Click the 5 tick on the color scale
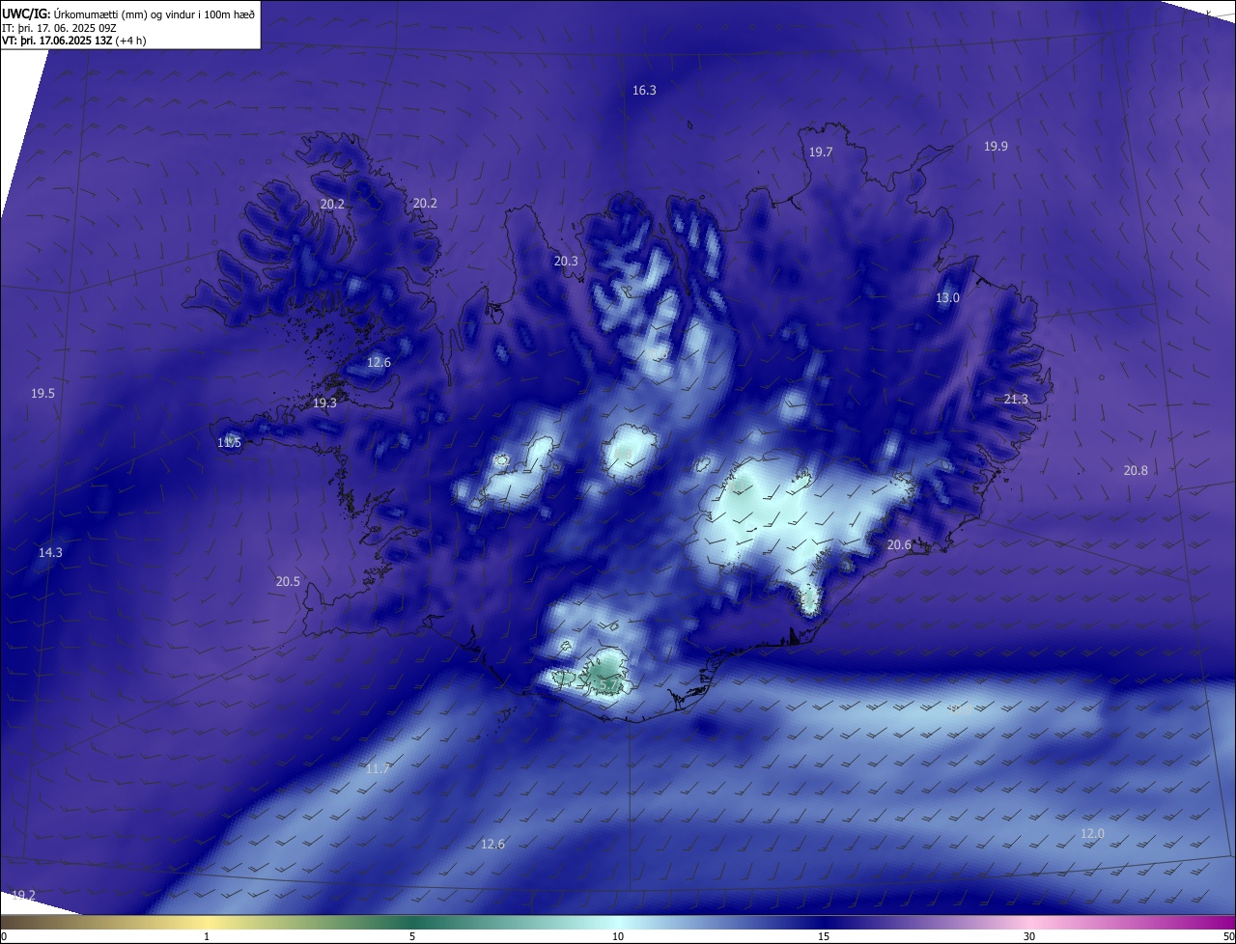 point(412,936)
